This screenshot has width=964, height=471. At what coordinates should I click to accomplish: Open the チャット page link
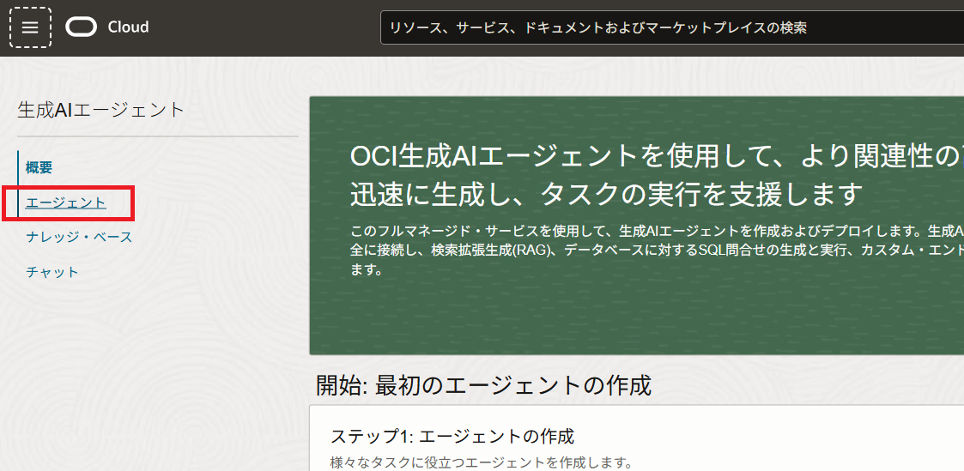pyautogui.click(x=52, y=272)
